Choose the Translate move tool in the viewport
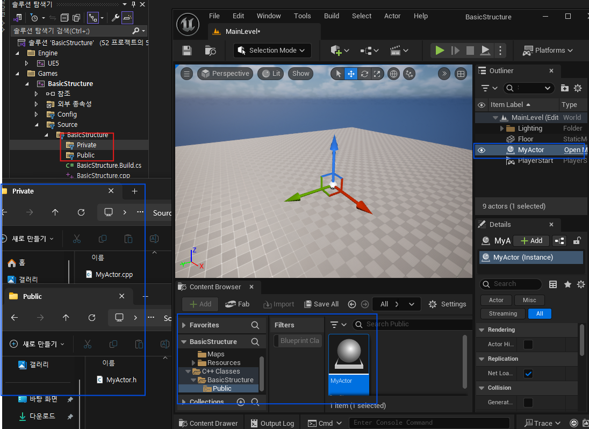589x429 pixels. (x=351, y=74)
